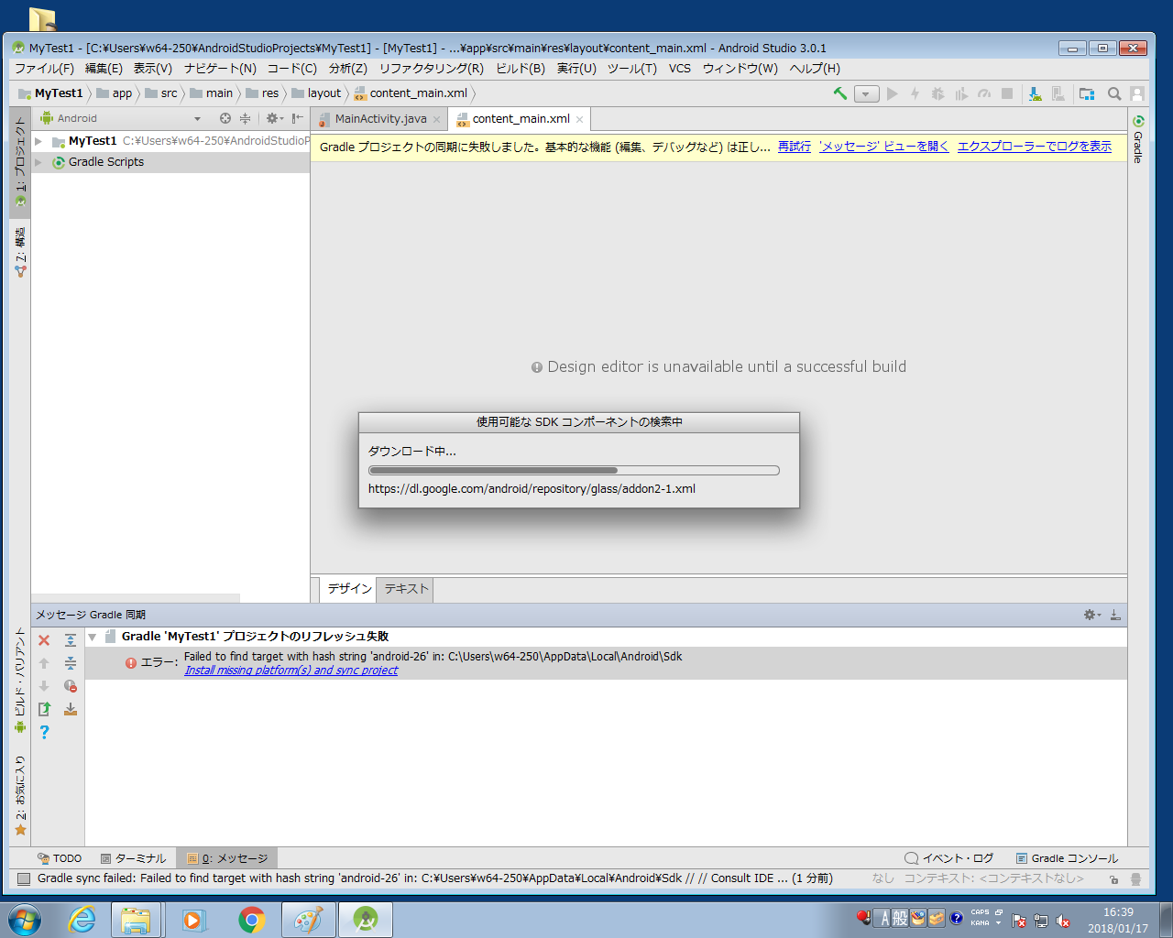Open the リファクタリング(R) menu
1173x938 pixels.
point(431,69)
